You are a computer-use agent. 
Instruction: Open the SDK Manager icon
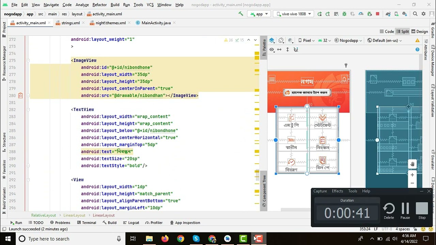point(404,14)
